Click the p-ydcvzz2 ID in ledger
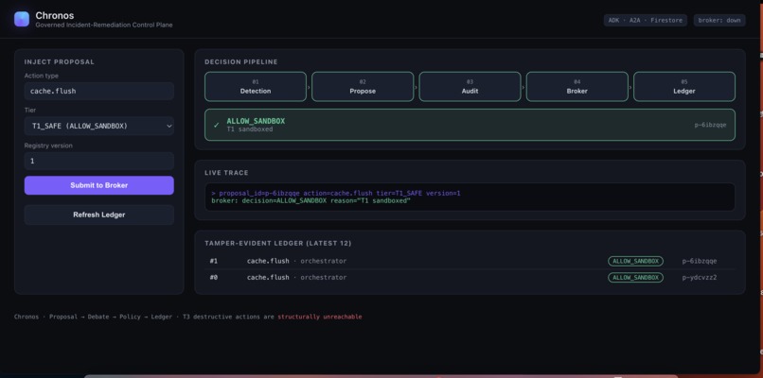The width and height of the screenshot is (763, 378). pos(700,278)
